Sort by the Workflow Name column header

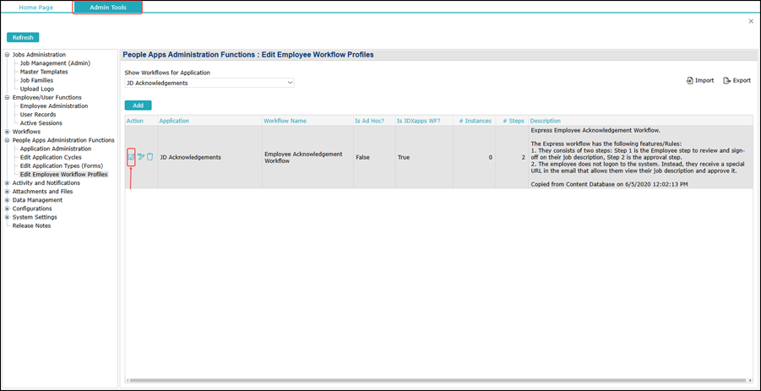pyautogui.click(x=285, y=121)
